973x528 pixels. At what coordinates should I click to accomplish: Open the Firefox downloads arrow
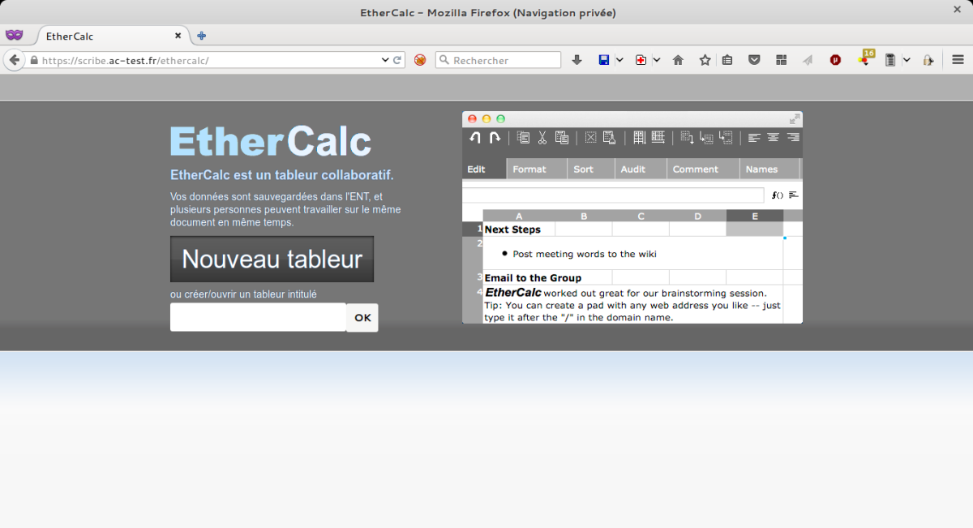pos(577,60)
